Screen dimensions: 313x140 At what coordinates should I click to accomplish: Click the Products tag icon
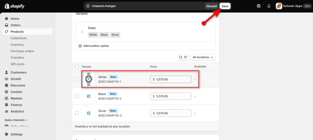pos(7,32)
